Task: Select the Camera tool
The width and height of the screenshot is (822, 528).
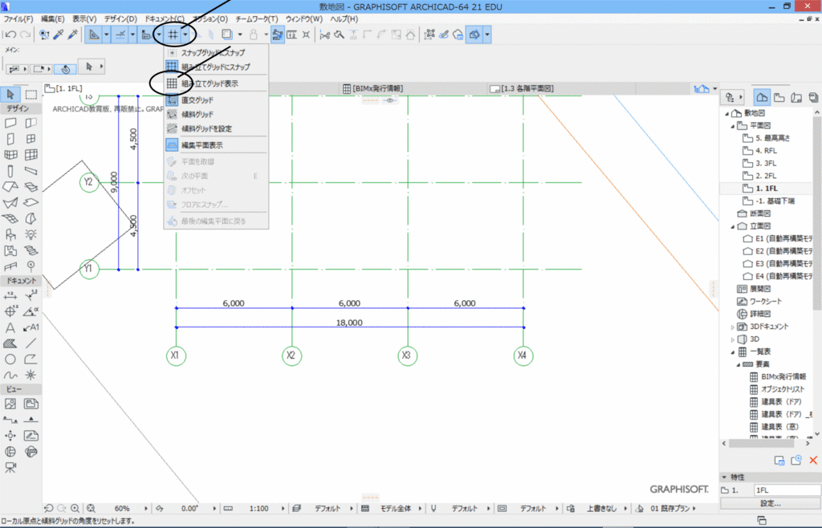Action: 10,467
